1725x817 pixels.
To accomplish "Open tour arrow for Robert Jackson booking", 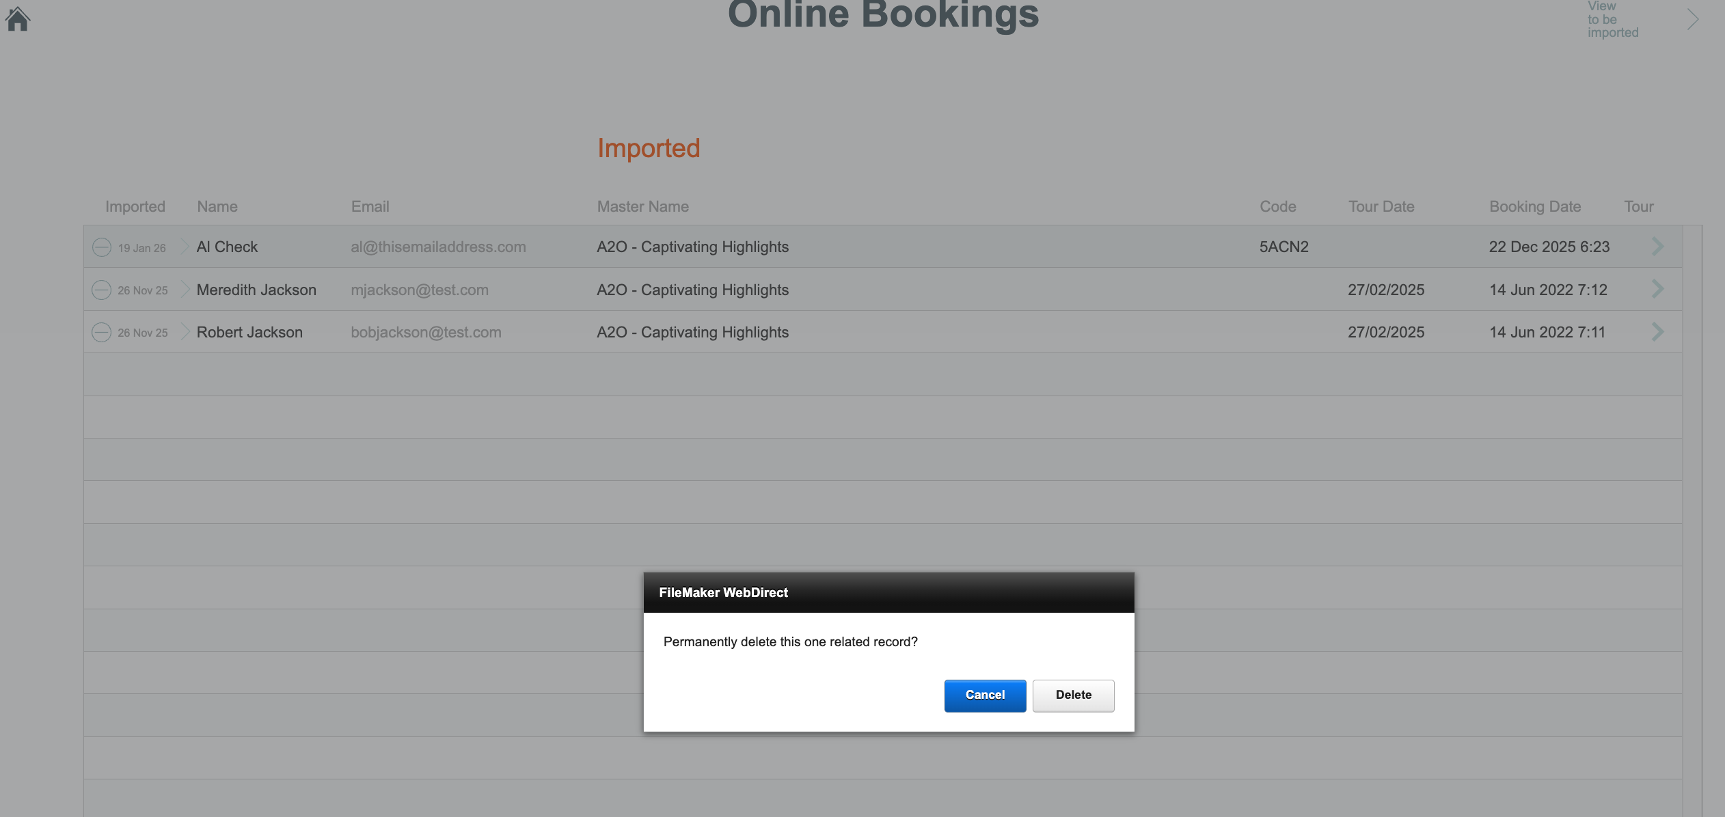I will [x=1657, y=332].
